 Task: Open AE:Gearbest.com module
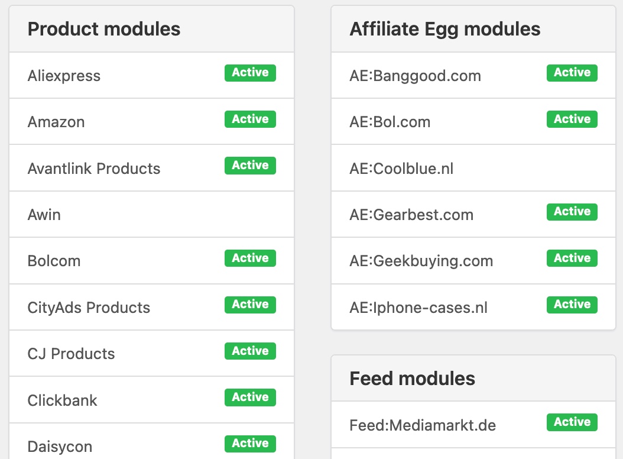click(x=411, y=215)
